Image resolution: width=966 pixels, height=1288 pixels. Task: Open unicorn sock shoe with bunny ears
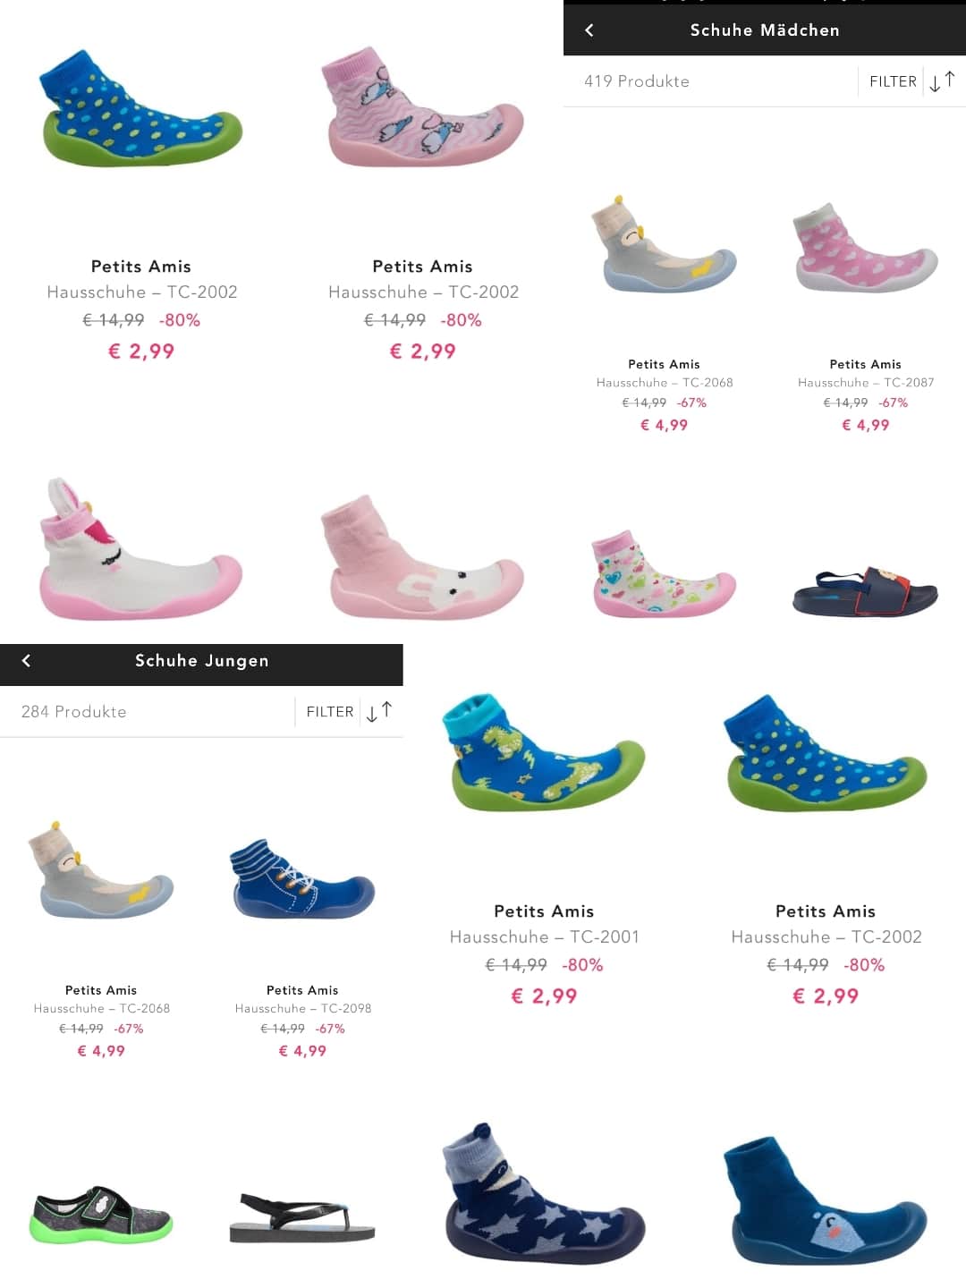click(x=140, y=549)
